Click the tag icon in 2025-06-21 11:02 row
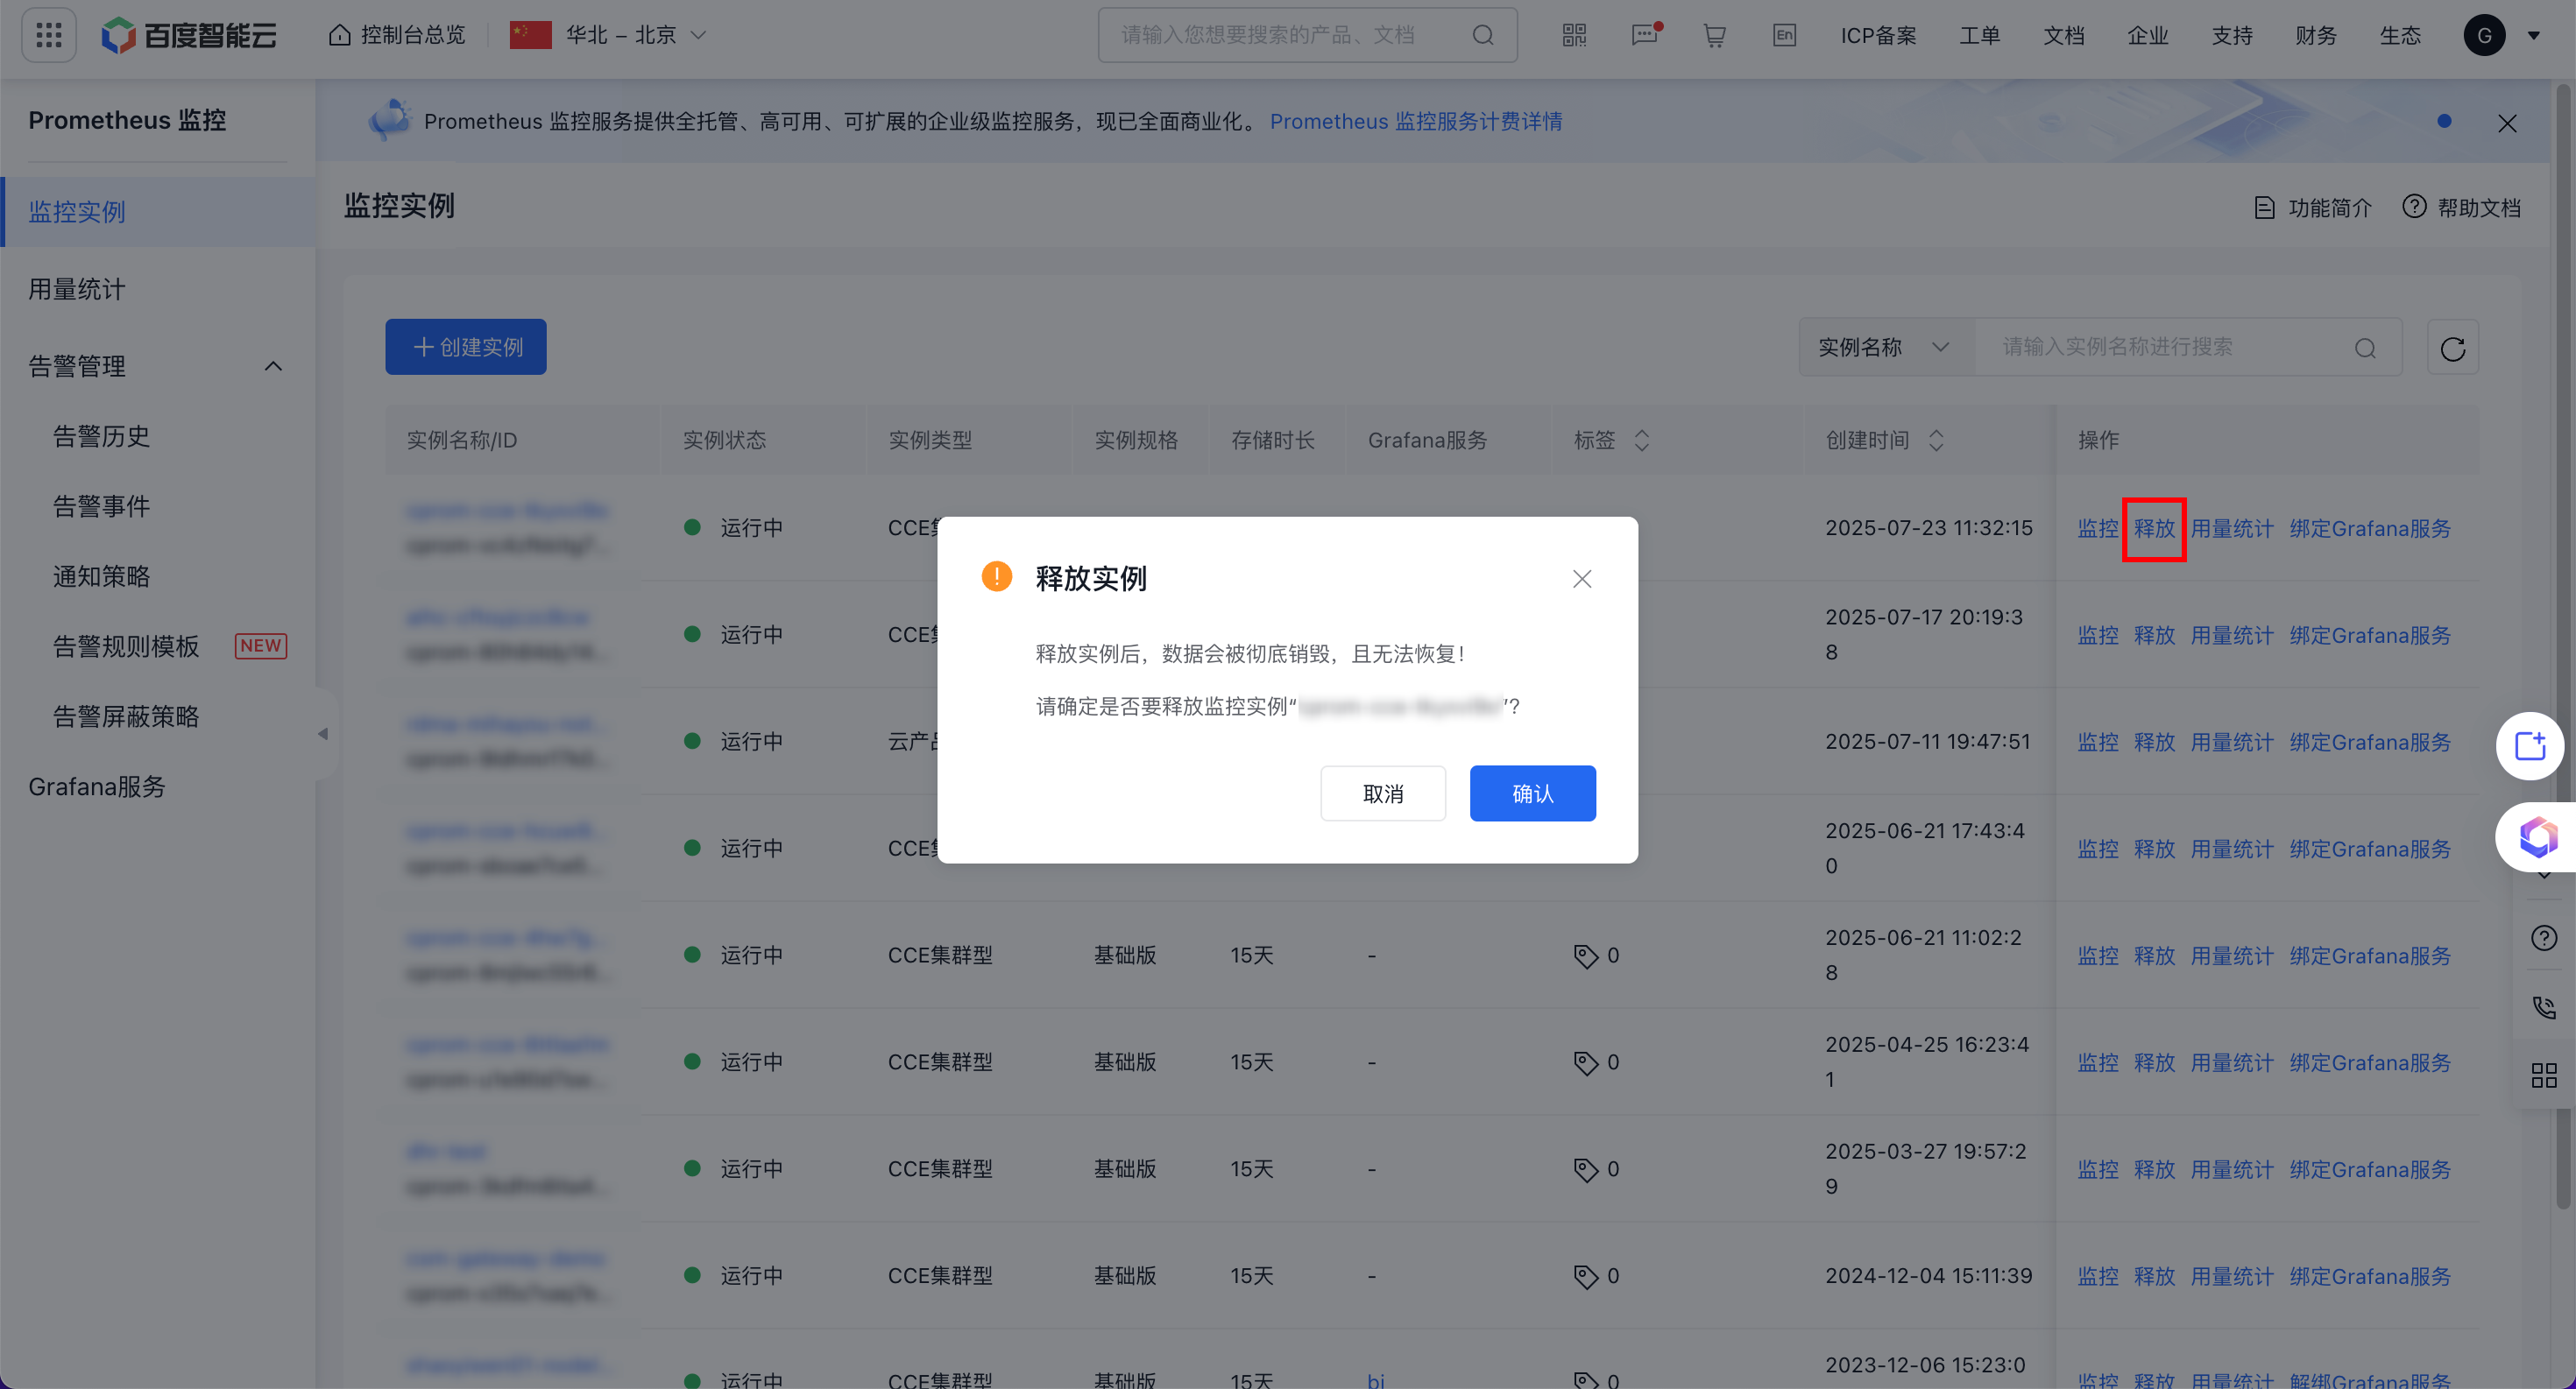This screenshot has width=2576, height=1389. click(x=1586, y=956)
